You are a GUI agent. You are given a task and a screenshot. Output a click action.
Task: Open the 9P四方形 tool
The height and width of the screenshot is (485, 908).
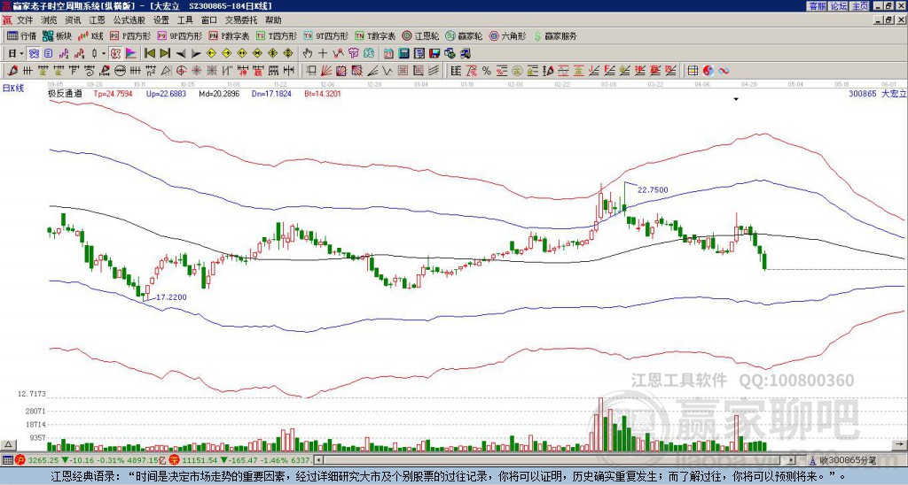[x=179, y=35]
